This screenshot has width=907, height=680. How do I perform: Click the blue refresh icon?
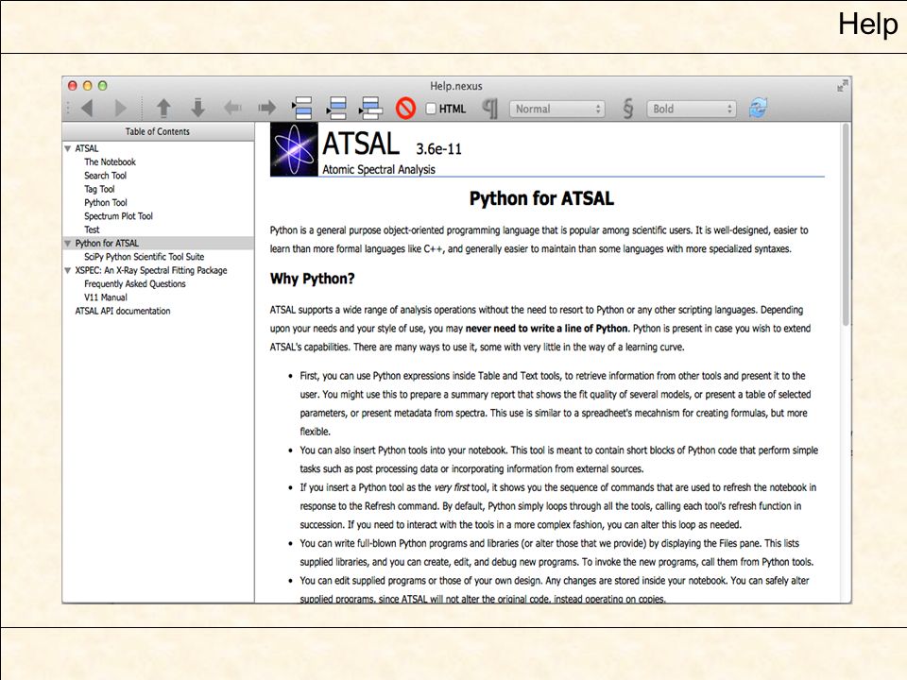coord(758,108)
